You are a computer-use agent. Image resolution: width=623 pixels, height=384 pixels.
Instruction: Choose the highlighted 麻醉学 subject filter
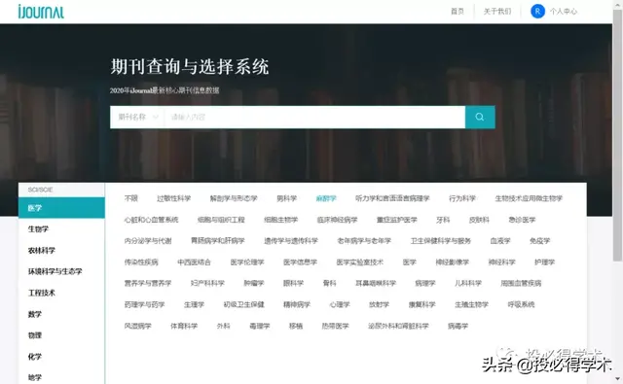[x=326, y=198]
